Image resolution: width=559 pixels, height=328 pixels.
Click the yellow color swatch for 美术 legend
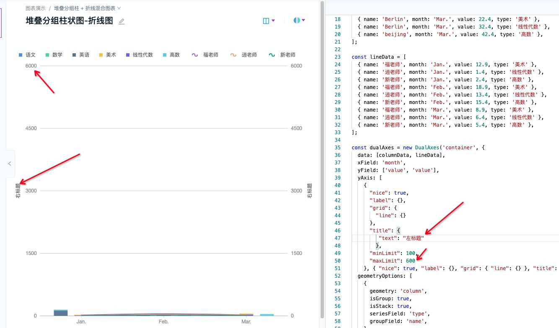(101, 55)
